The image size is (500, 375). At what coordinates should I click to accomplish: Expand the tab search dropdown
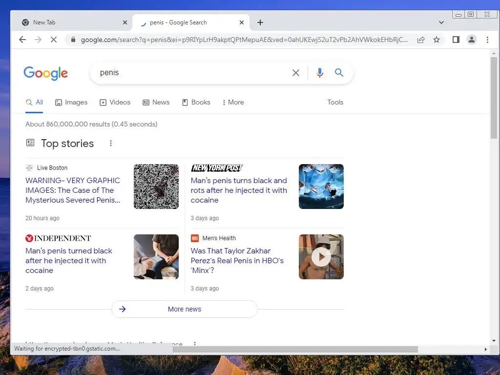point(441,22)
